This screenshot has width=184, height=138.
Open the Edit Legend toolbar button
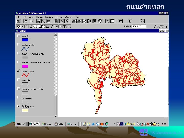click(43, 21)
